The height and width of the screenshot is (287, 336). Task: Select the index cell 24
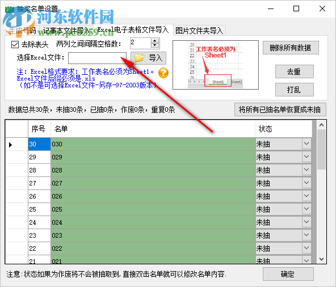(39, 222)
